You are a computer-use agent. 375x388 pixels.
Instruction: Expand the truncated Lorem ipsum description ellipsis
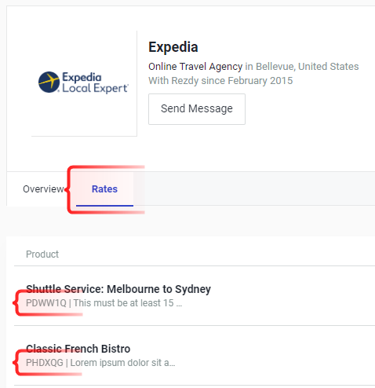point(172,364)
